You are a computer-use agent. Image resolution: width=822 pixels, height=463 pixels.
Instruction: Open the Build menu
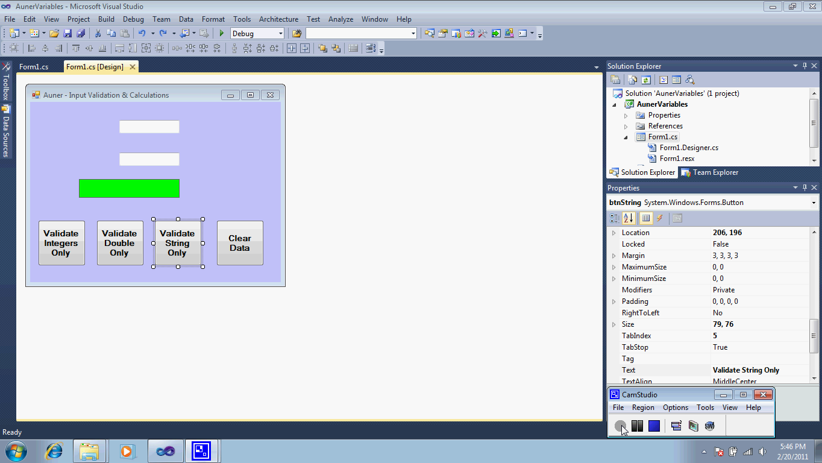pyautogui.click(x=106, y=19)
